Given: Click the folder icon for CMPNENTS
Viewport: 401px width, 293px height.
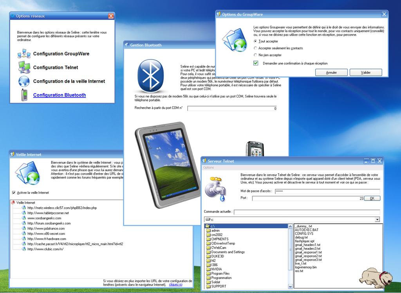Looking at the screenshot, I should (x=208, y=239).
